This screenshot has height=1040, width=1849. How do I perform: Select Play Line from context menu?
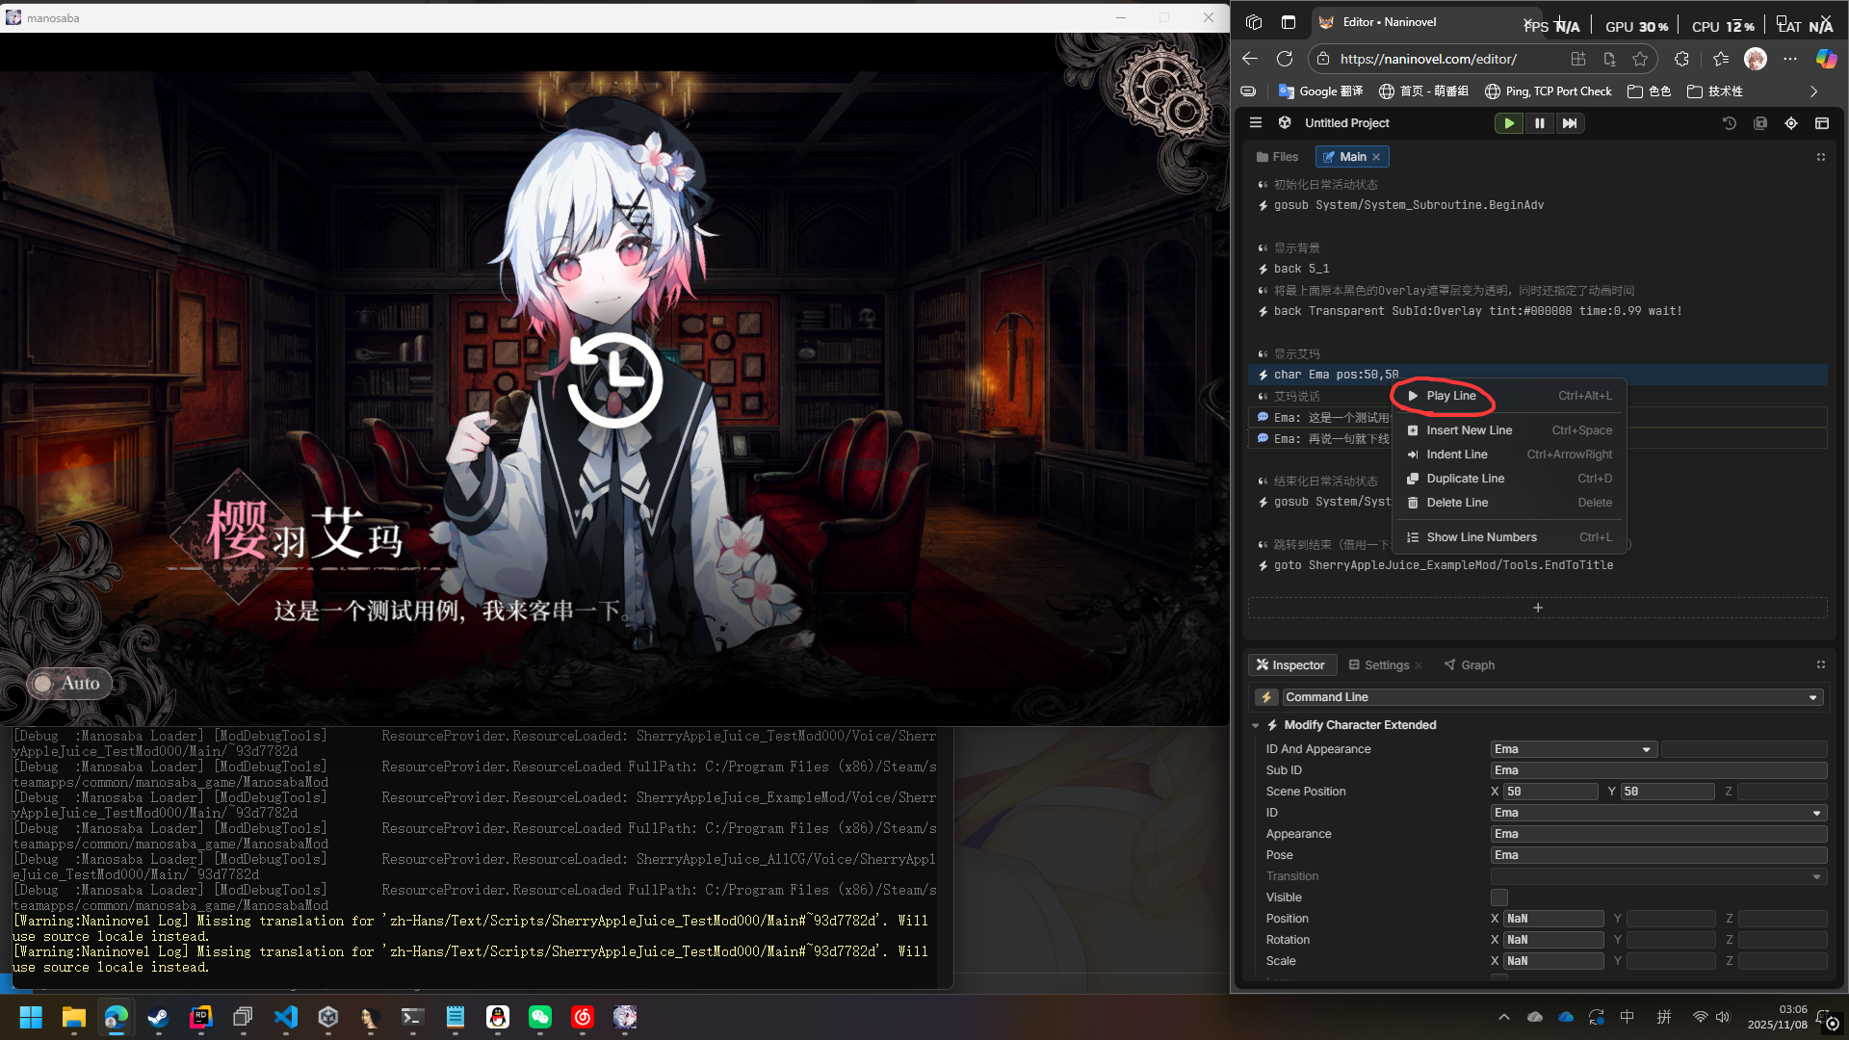click(x=1450, y=396)
